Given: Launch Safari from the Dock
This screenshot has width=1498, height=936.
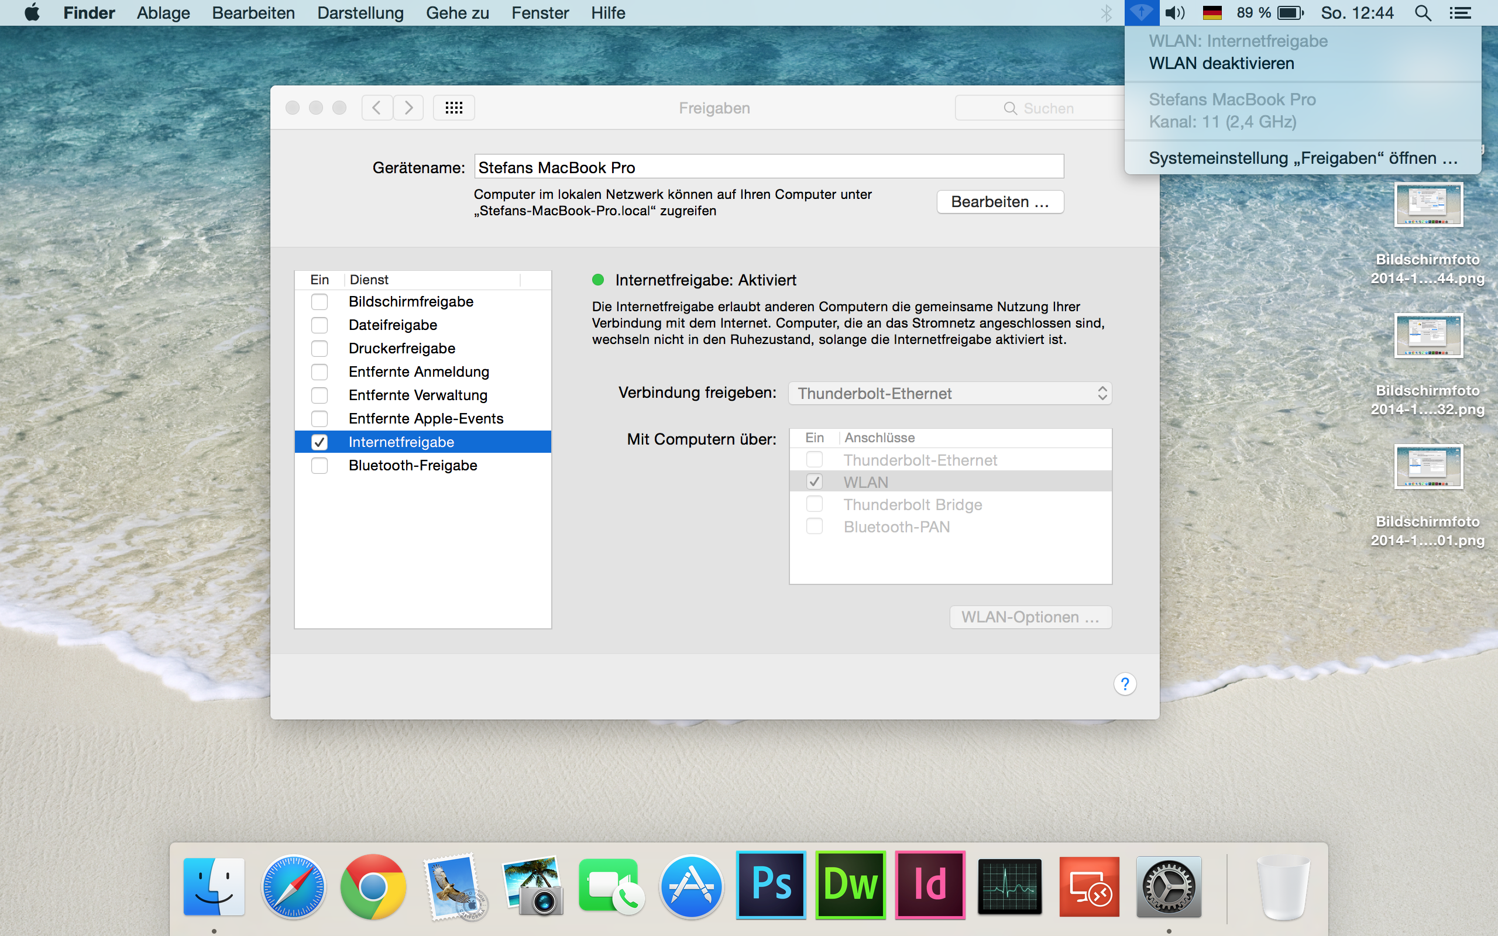Looking at the screenshot, I should click(293, 886).
